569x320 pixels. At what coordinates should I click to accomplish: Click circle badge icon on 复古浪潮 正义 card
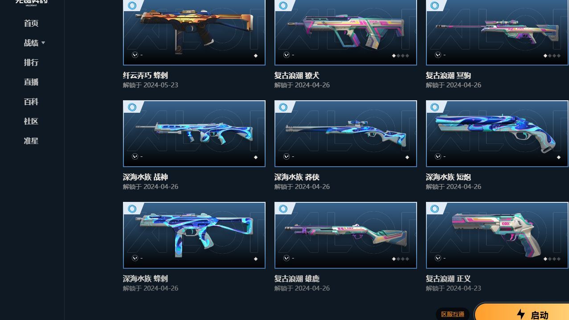tap(435, 209)
